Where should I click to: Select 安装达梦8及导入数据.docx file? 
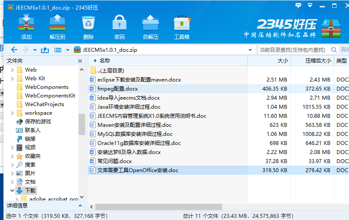[x=129, y=152]
